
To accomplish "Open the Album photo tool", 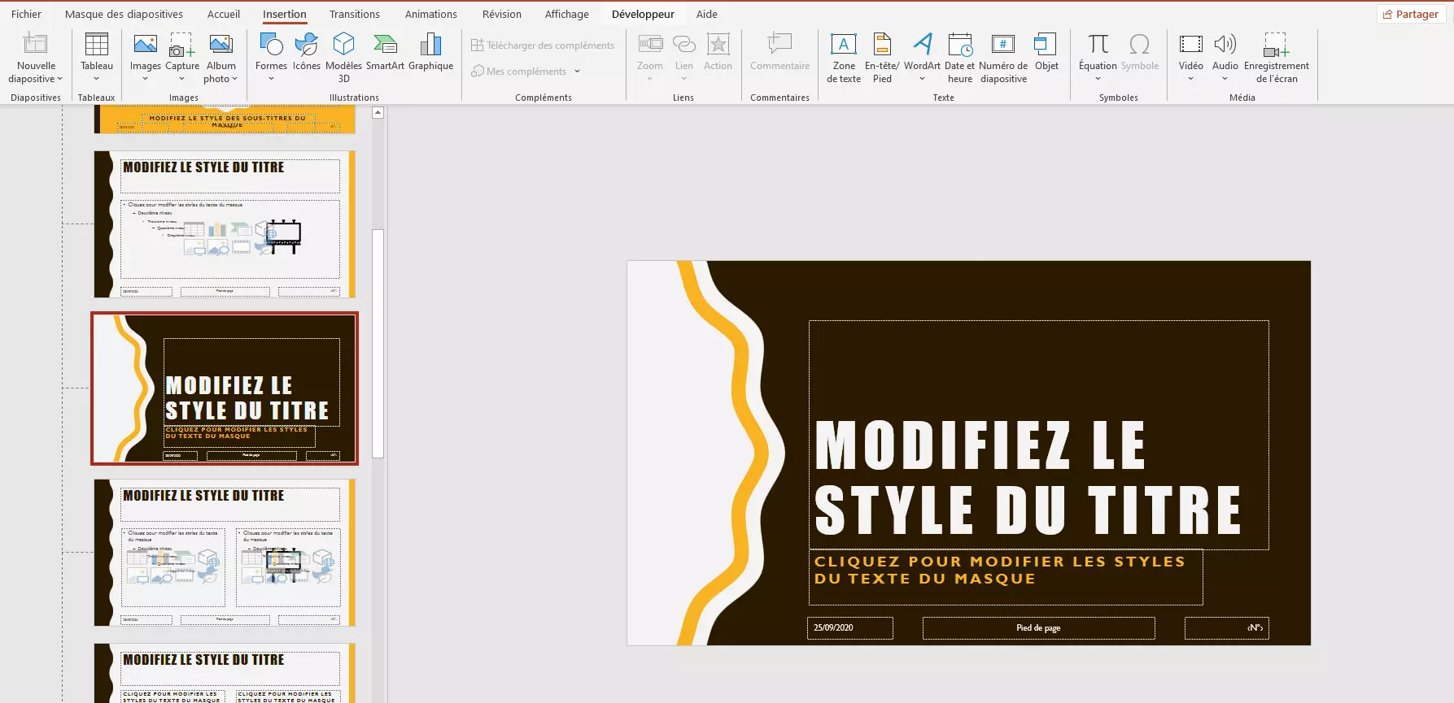I will [x=221, y=44].
